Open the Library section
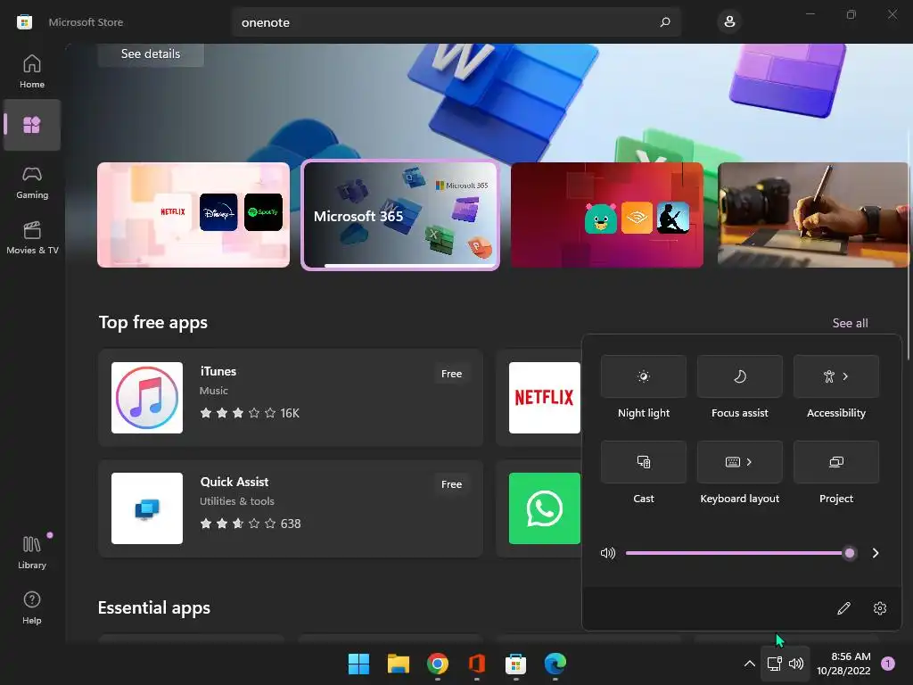 coord(32,552)
